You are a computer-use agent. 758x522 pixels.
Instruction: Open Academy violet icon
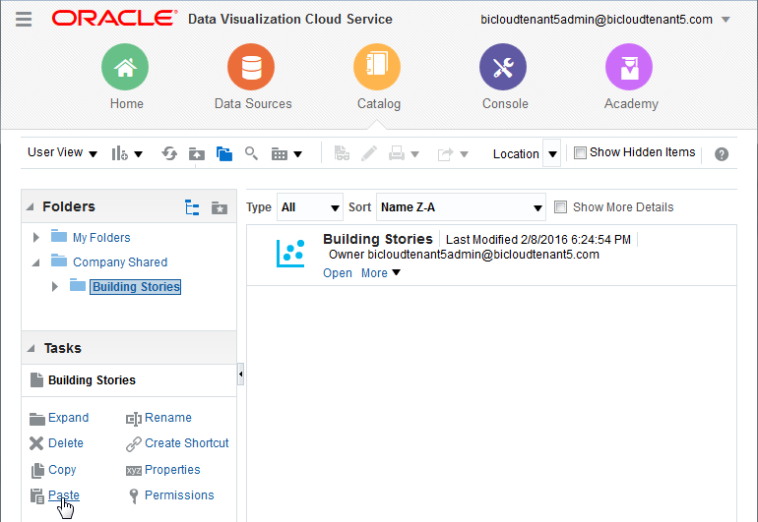629,67
